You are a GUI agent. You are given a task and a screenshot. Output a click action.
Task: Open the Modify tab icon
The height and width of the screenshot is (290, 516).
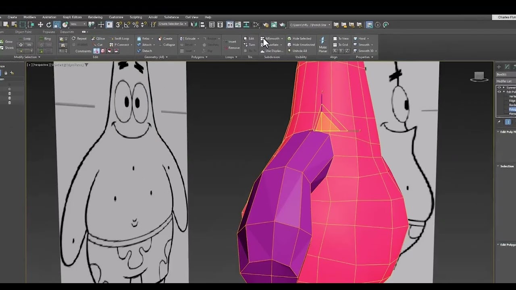(x=507, y=67)
